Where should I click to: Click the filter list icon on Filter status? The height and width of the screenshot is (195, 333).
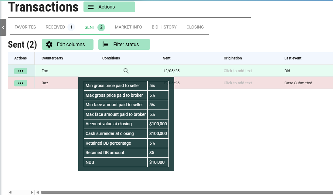click(106, 45)
